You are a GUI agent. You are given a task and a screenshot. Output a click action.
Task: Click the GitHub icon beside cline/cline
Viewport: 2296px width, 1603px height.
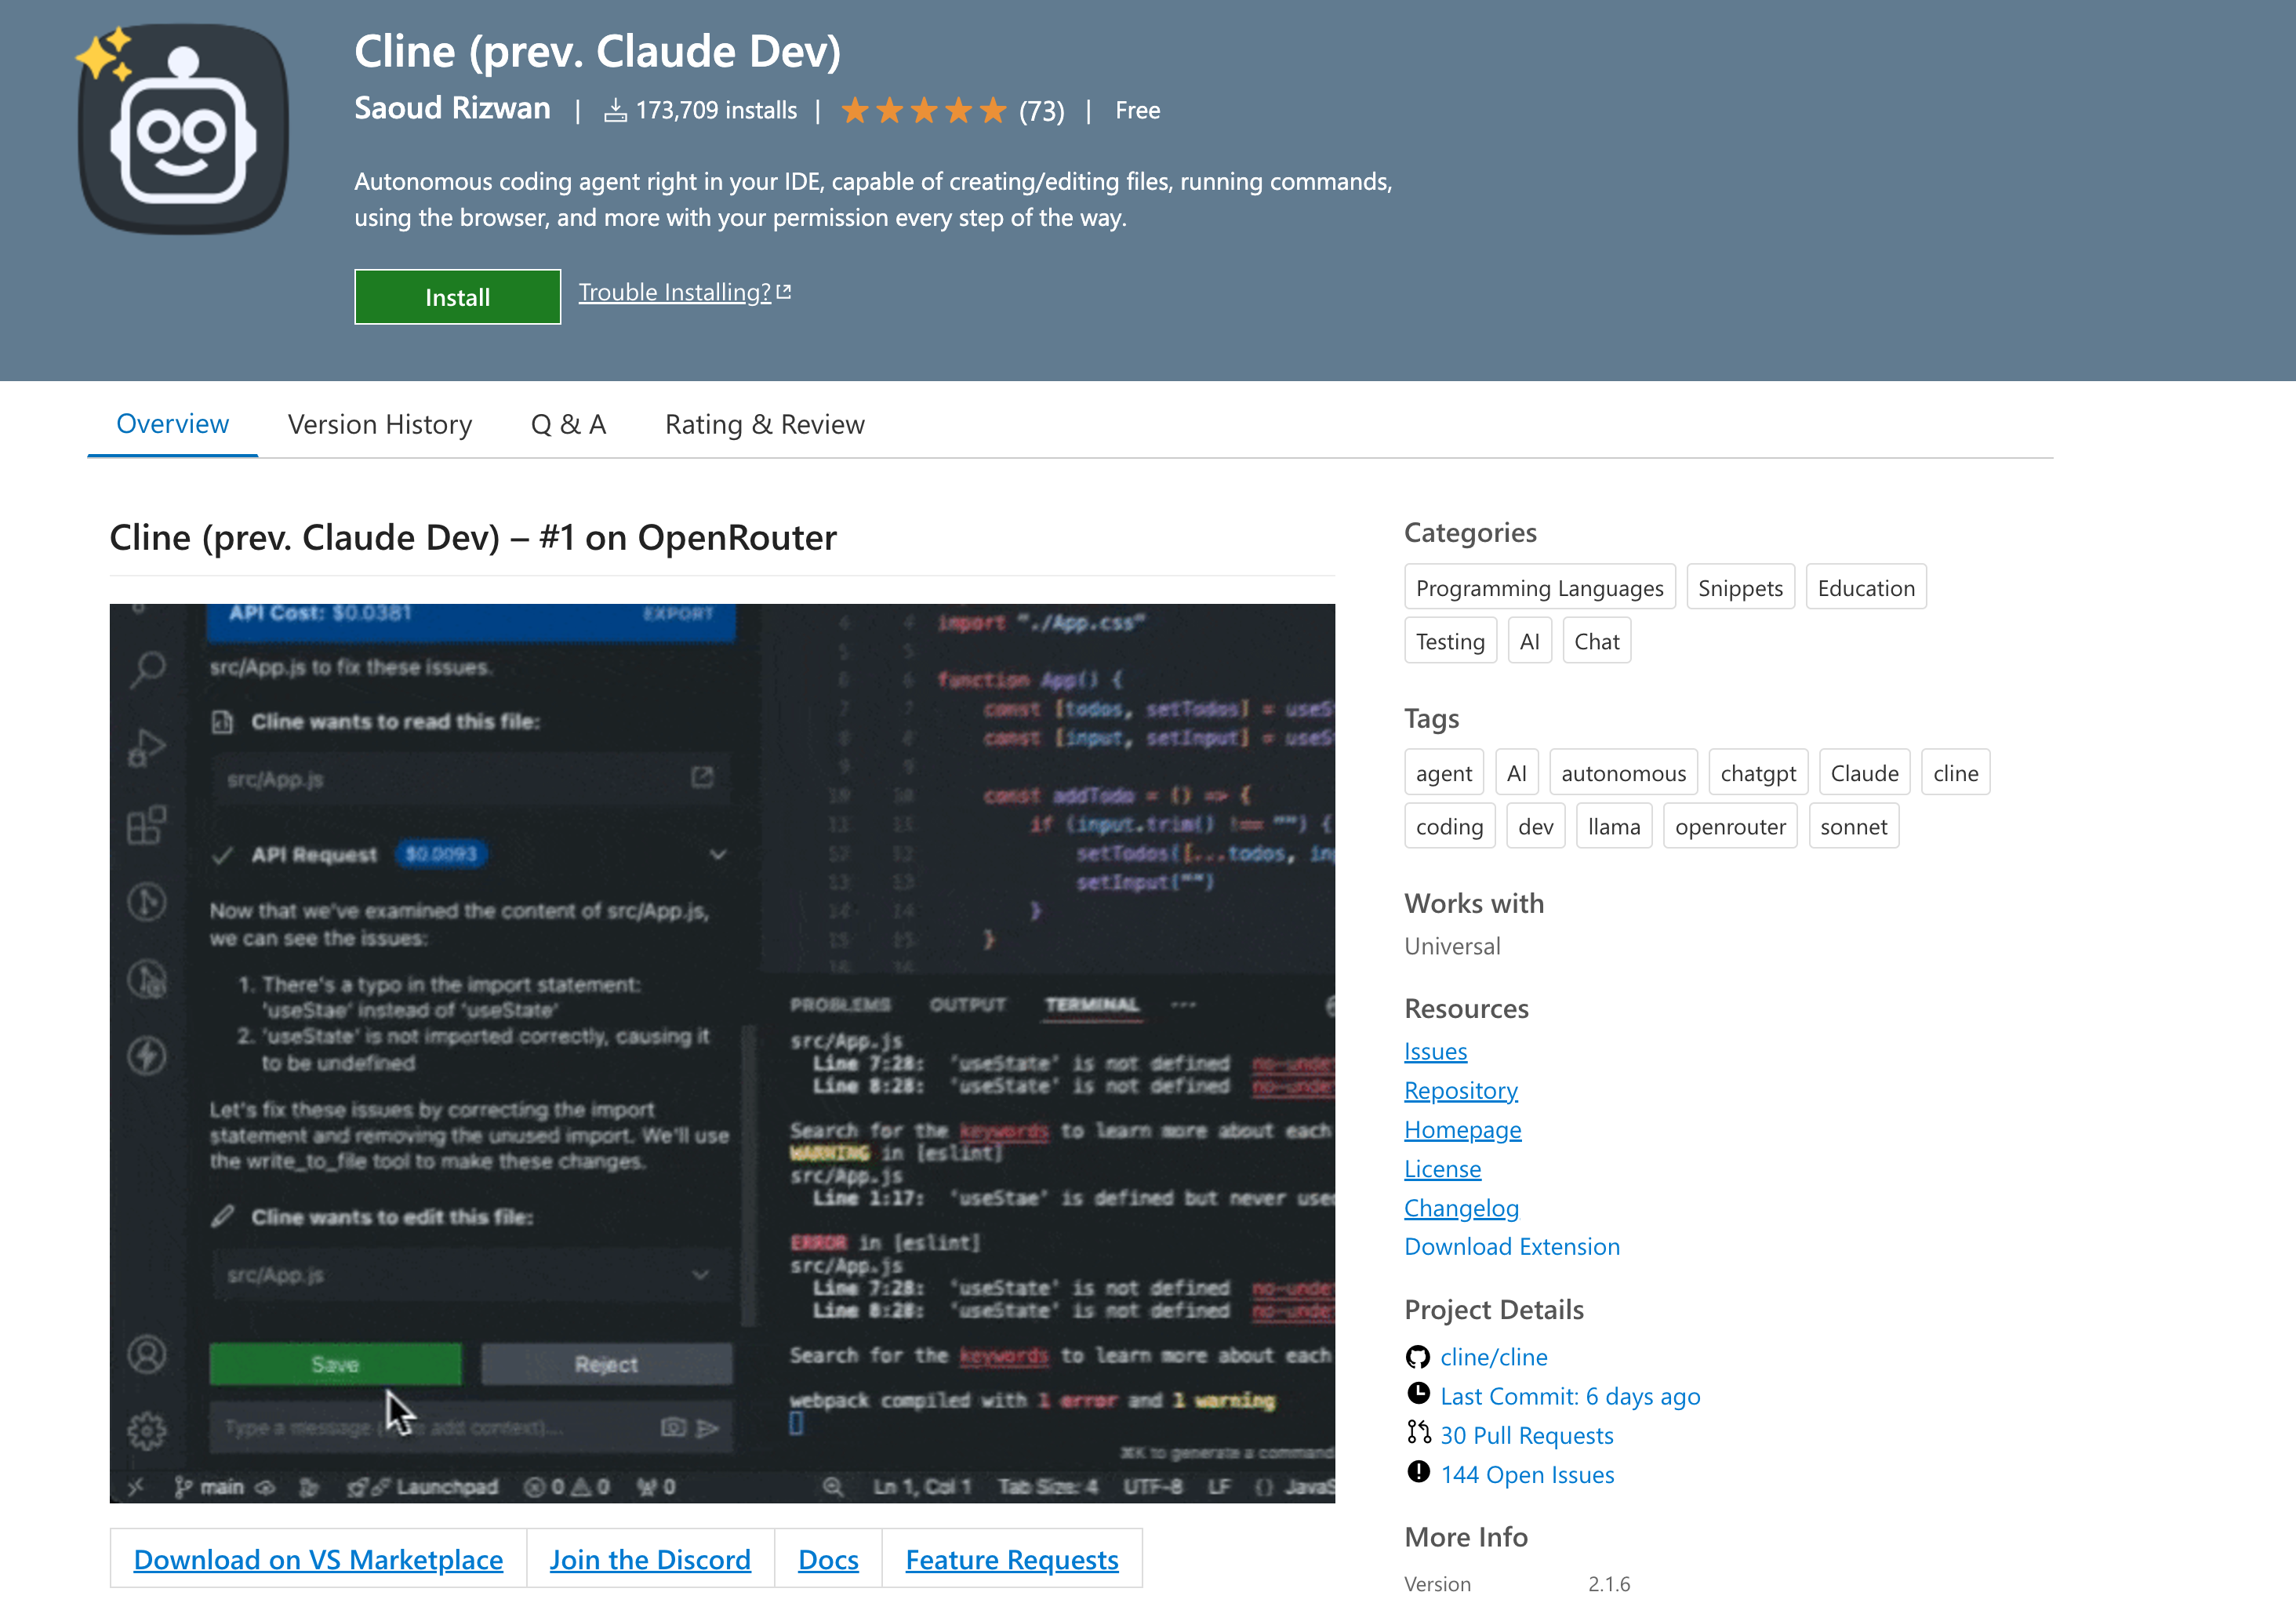[1417, 1357]
